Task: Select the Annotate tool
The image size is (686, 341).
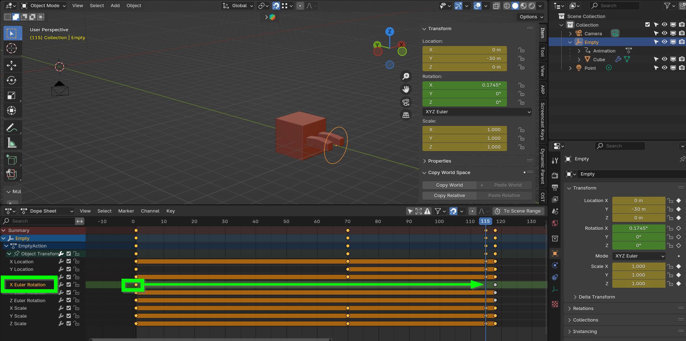Action: (12, 128)
